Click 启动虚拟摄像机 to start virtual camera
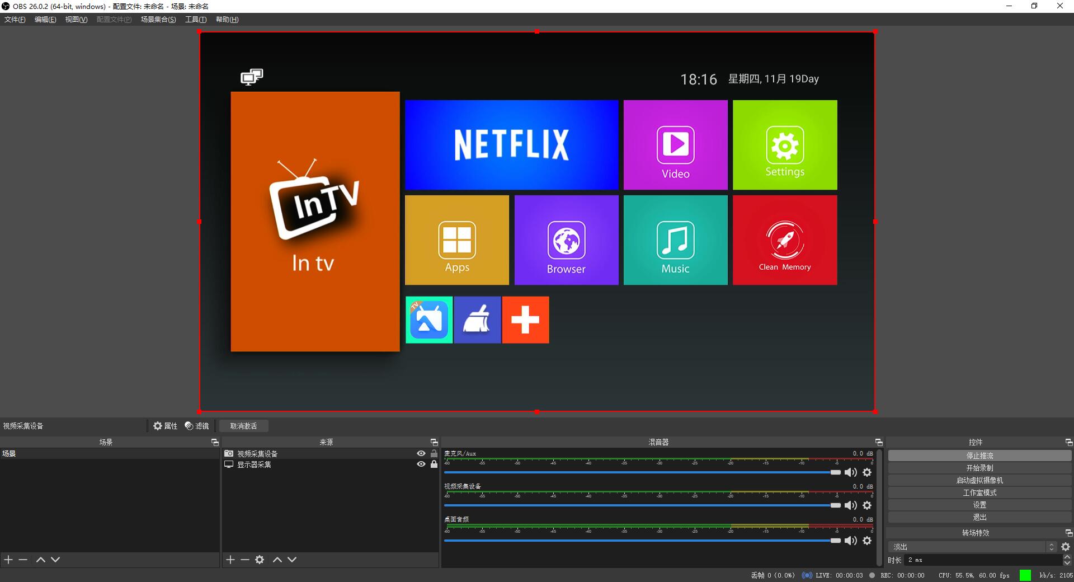This screenshot has height=582, width=1074. (979, 480)
